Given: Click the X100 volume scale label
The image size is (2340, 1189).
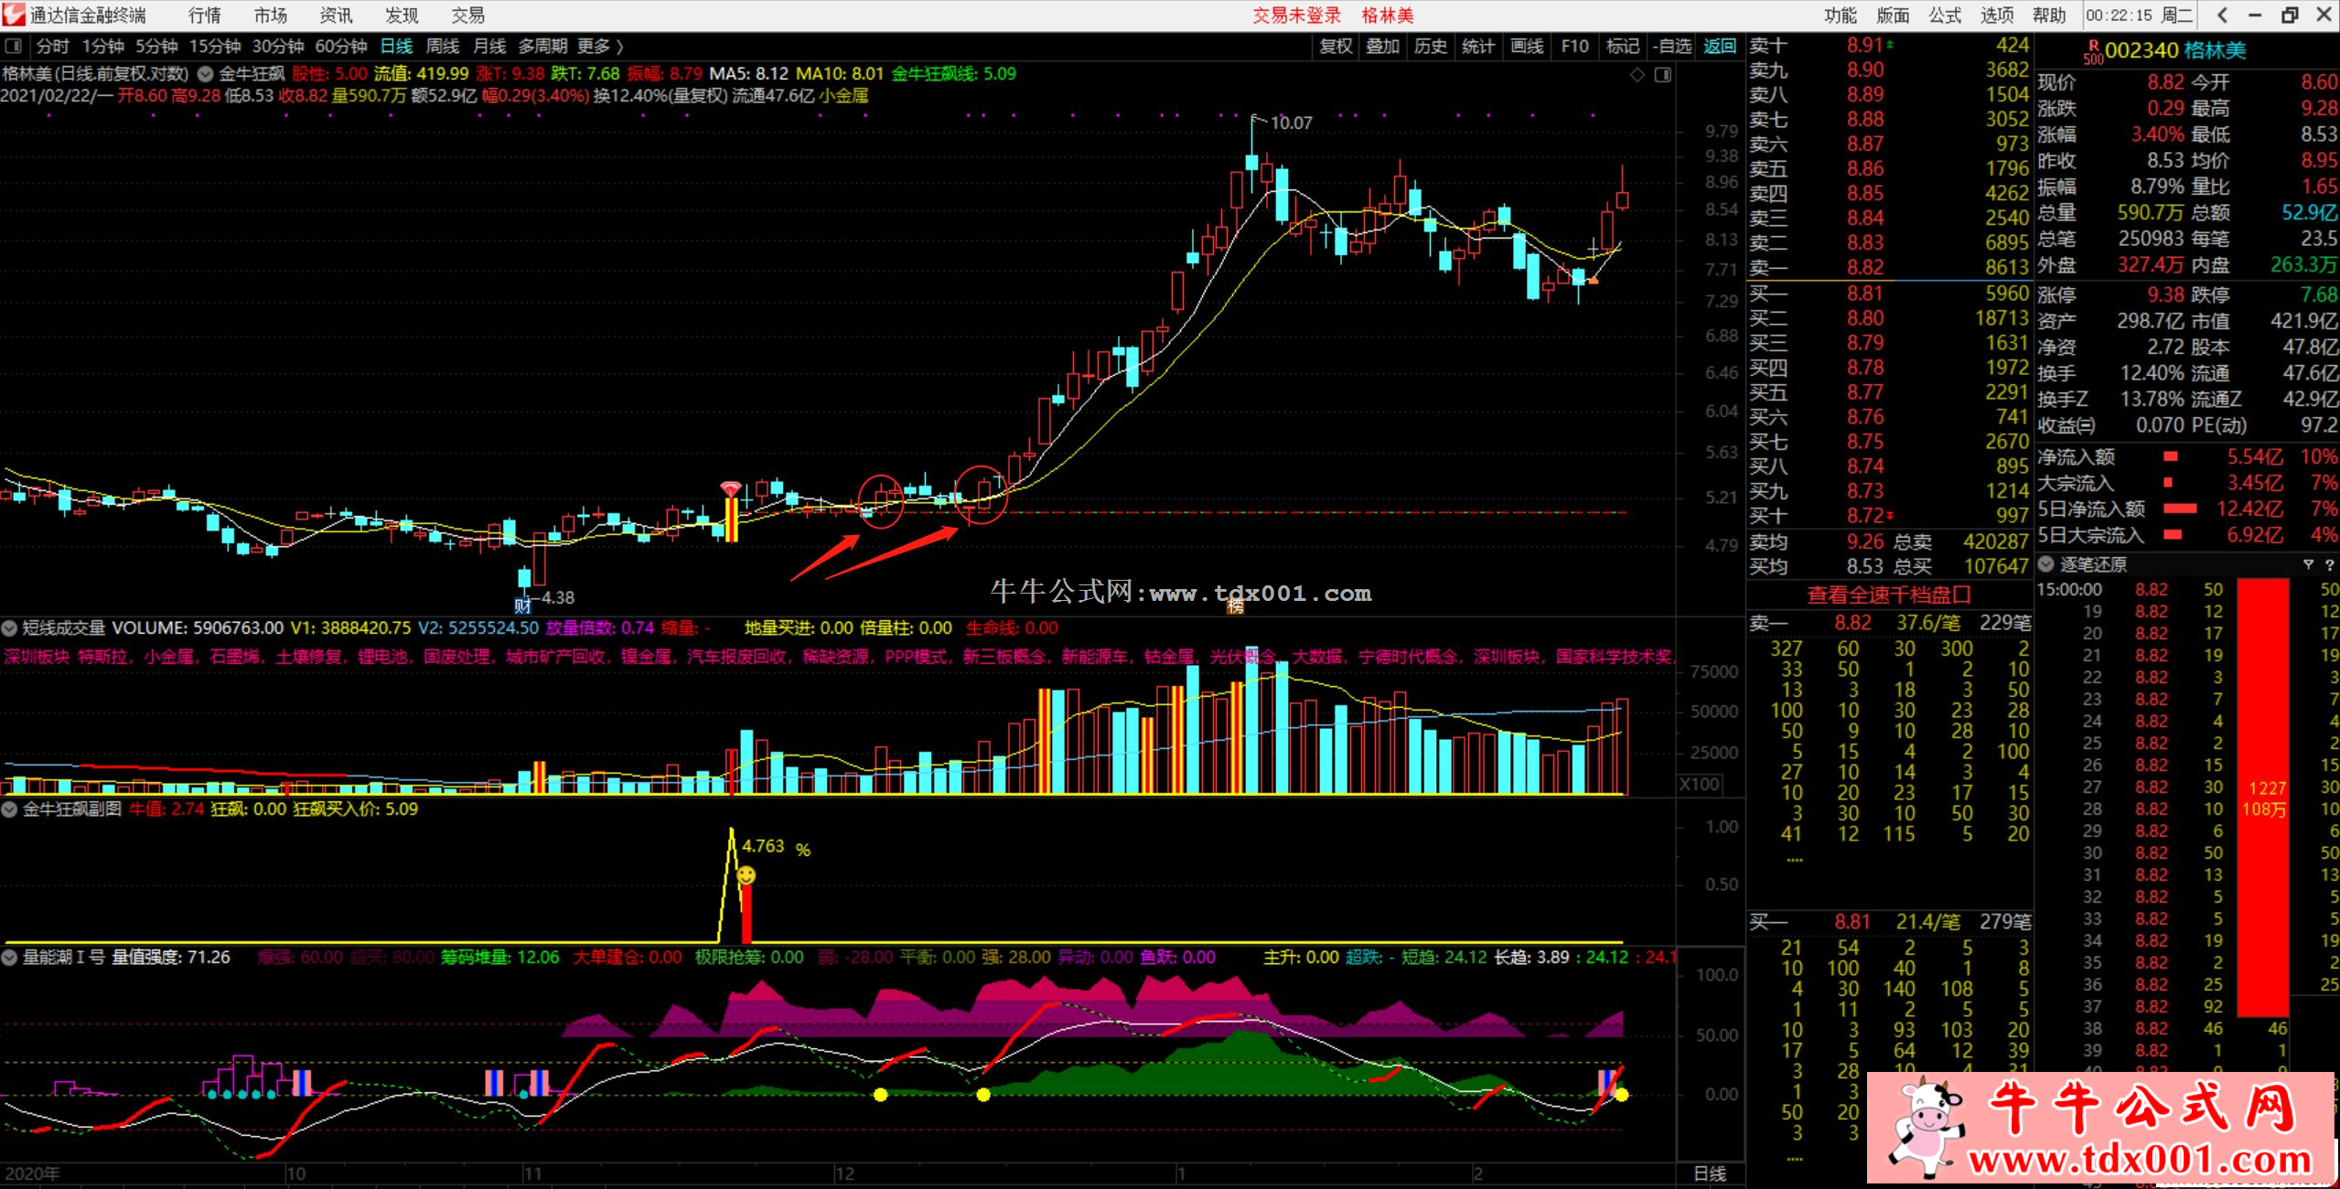Looking at the screenshot, I should 1700,784.
